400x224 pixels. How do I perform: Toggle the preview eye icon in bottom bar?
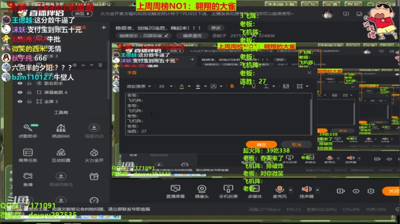pos(356,191)
